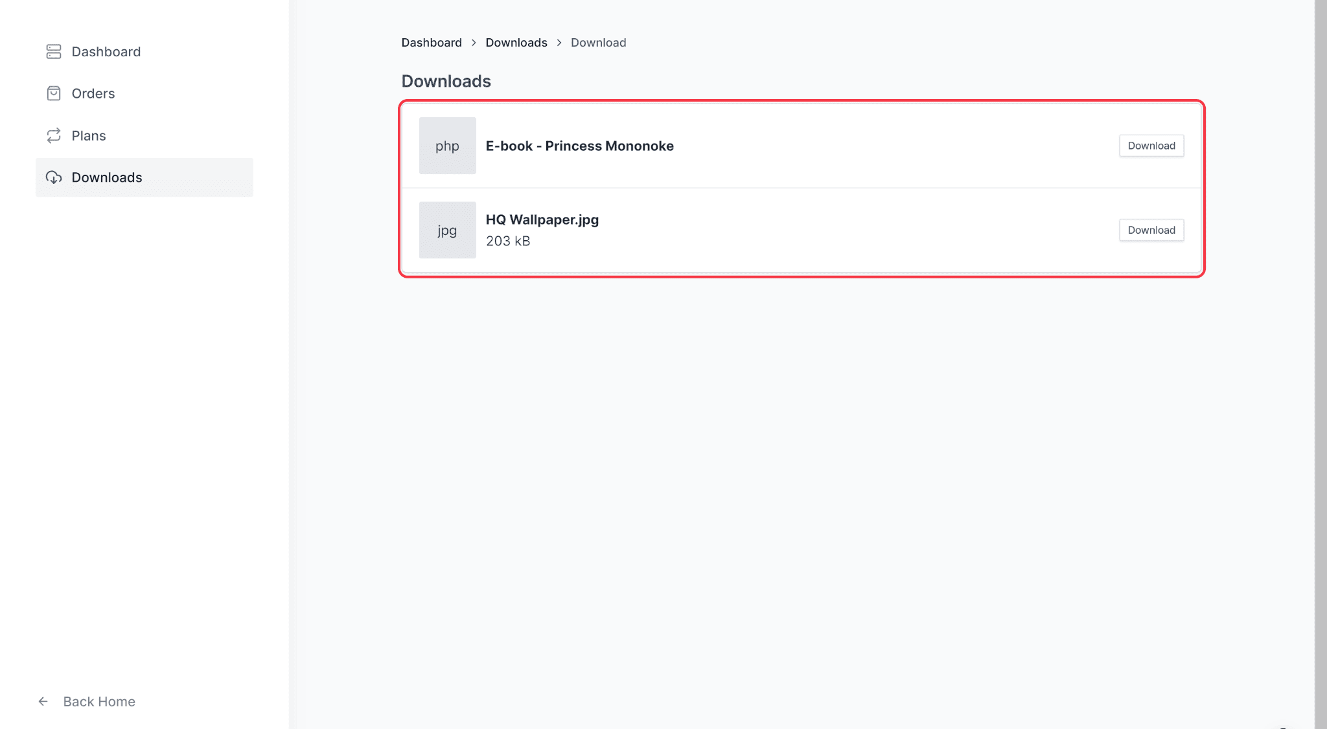This screenshot has height=729, width=1327.
Task: Click the php file type thumbnail
Action: pyautogui.click(x=447, y=146)
